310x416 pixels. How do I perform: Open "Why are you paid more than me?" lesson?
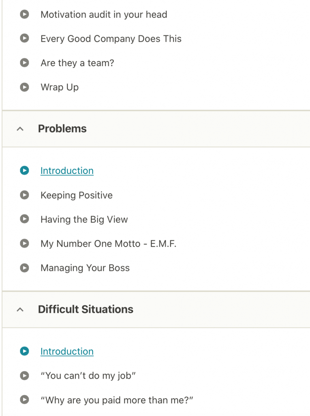117,400
